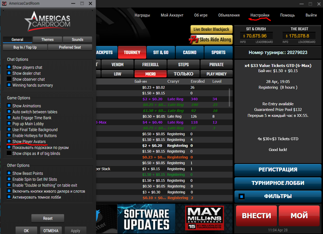Screen dimensions: 323x234
Task: Uncheck Show Player Avatars option
Action: click(x=9, y=141)
